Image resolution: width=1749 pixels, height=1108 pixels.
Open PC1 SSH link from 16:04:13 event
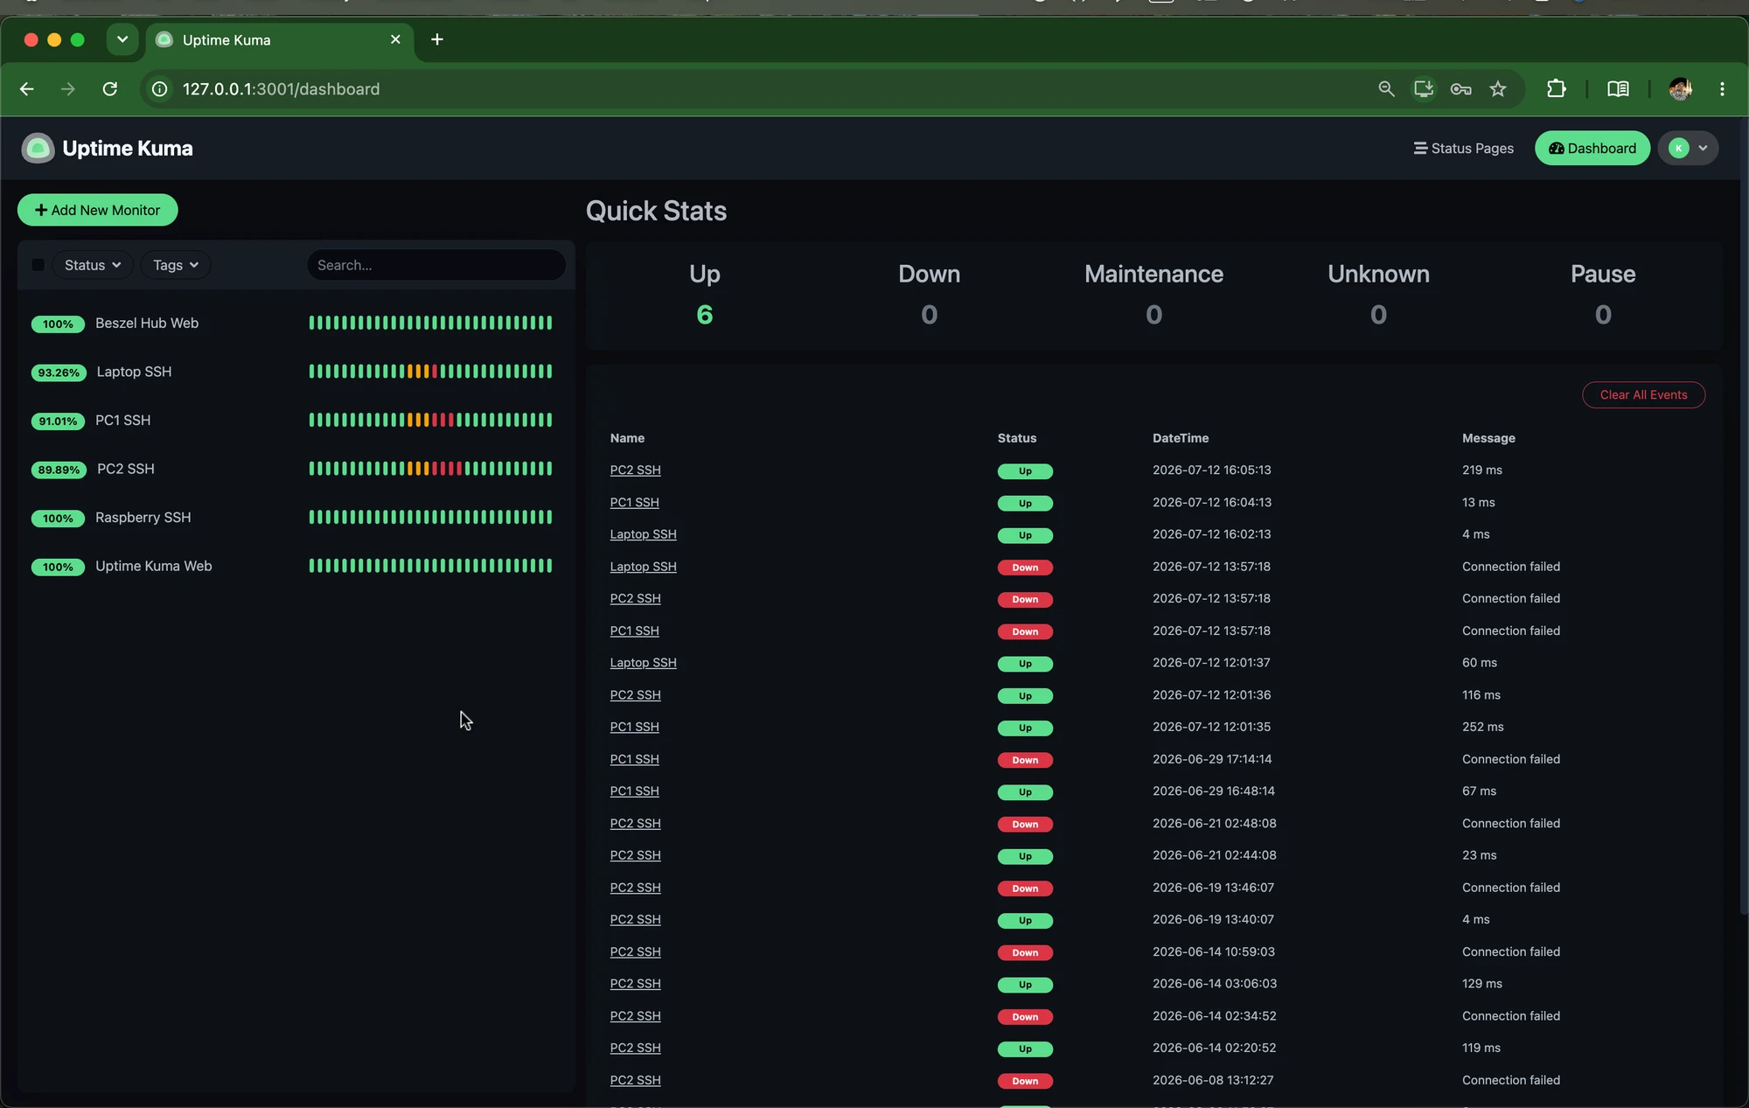(x=635, y=502)
